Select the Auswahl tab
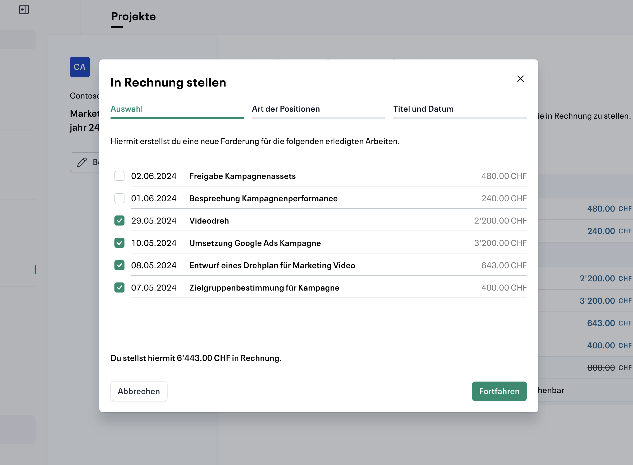 tap(127, 109)
